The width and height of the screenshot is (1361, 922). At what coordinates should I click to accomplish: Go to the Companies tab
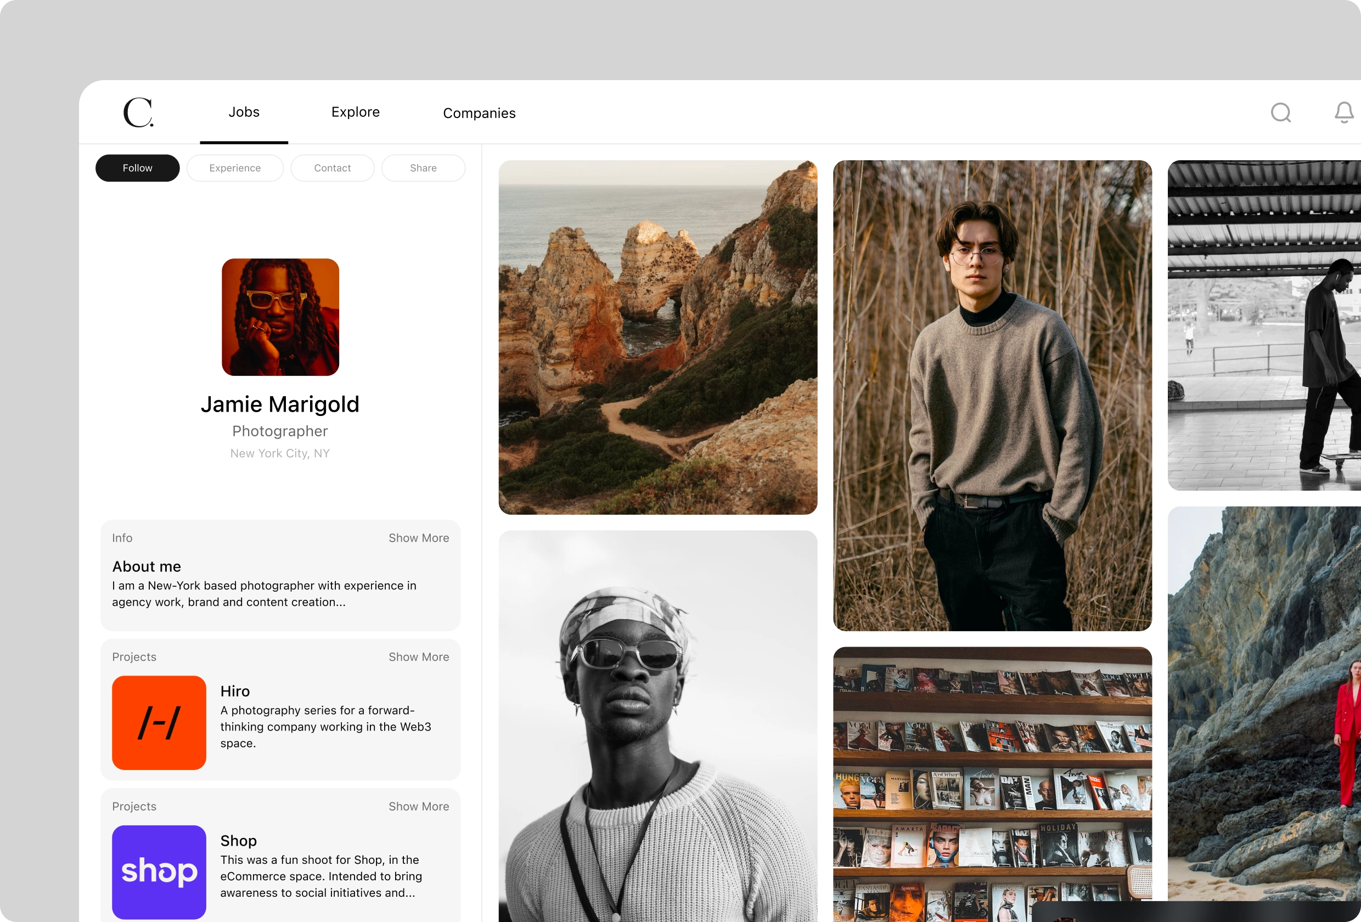pos(479,113)
